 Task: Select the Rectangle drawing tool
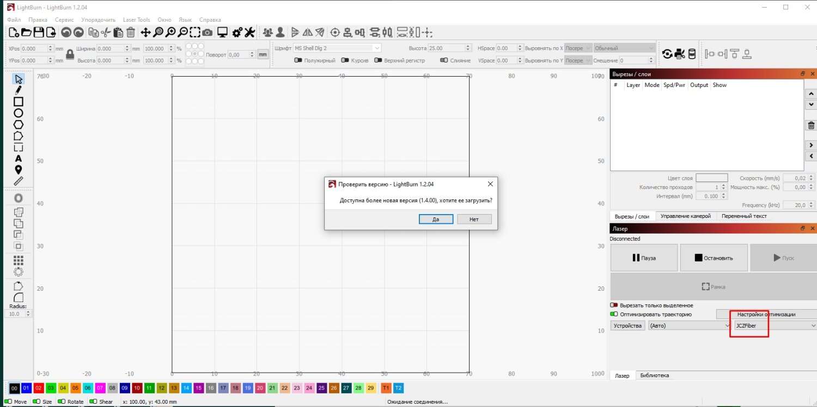(18, 102)
